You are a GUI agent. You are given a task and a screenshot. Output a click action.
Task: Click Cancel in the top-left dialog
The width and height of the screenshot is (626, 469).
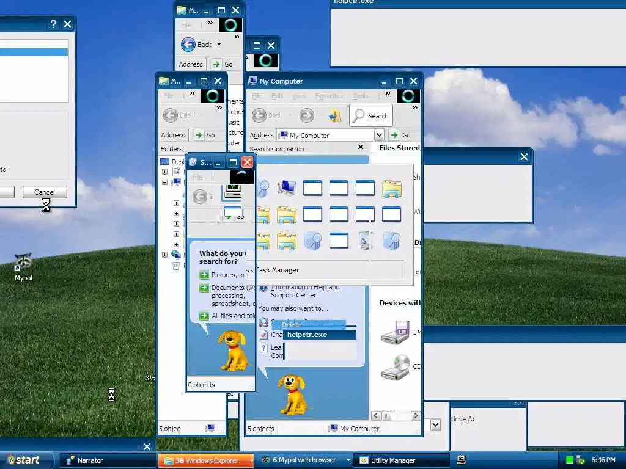[x=45, y=192]
